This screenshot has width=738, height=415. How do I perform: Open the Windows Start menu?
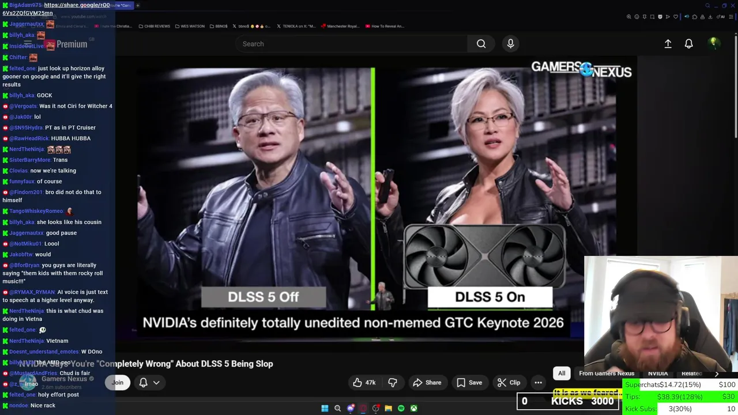[x=325, y=409]
